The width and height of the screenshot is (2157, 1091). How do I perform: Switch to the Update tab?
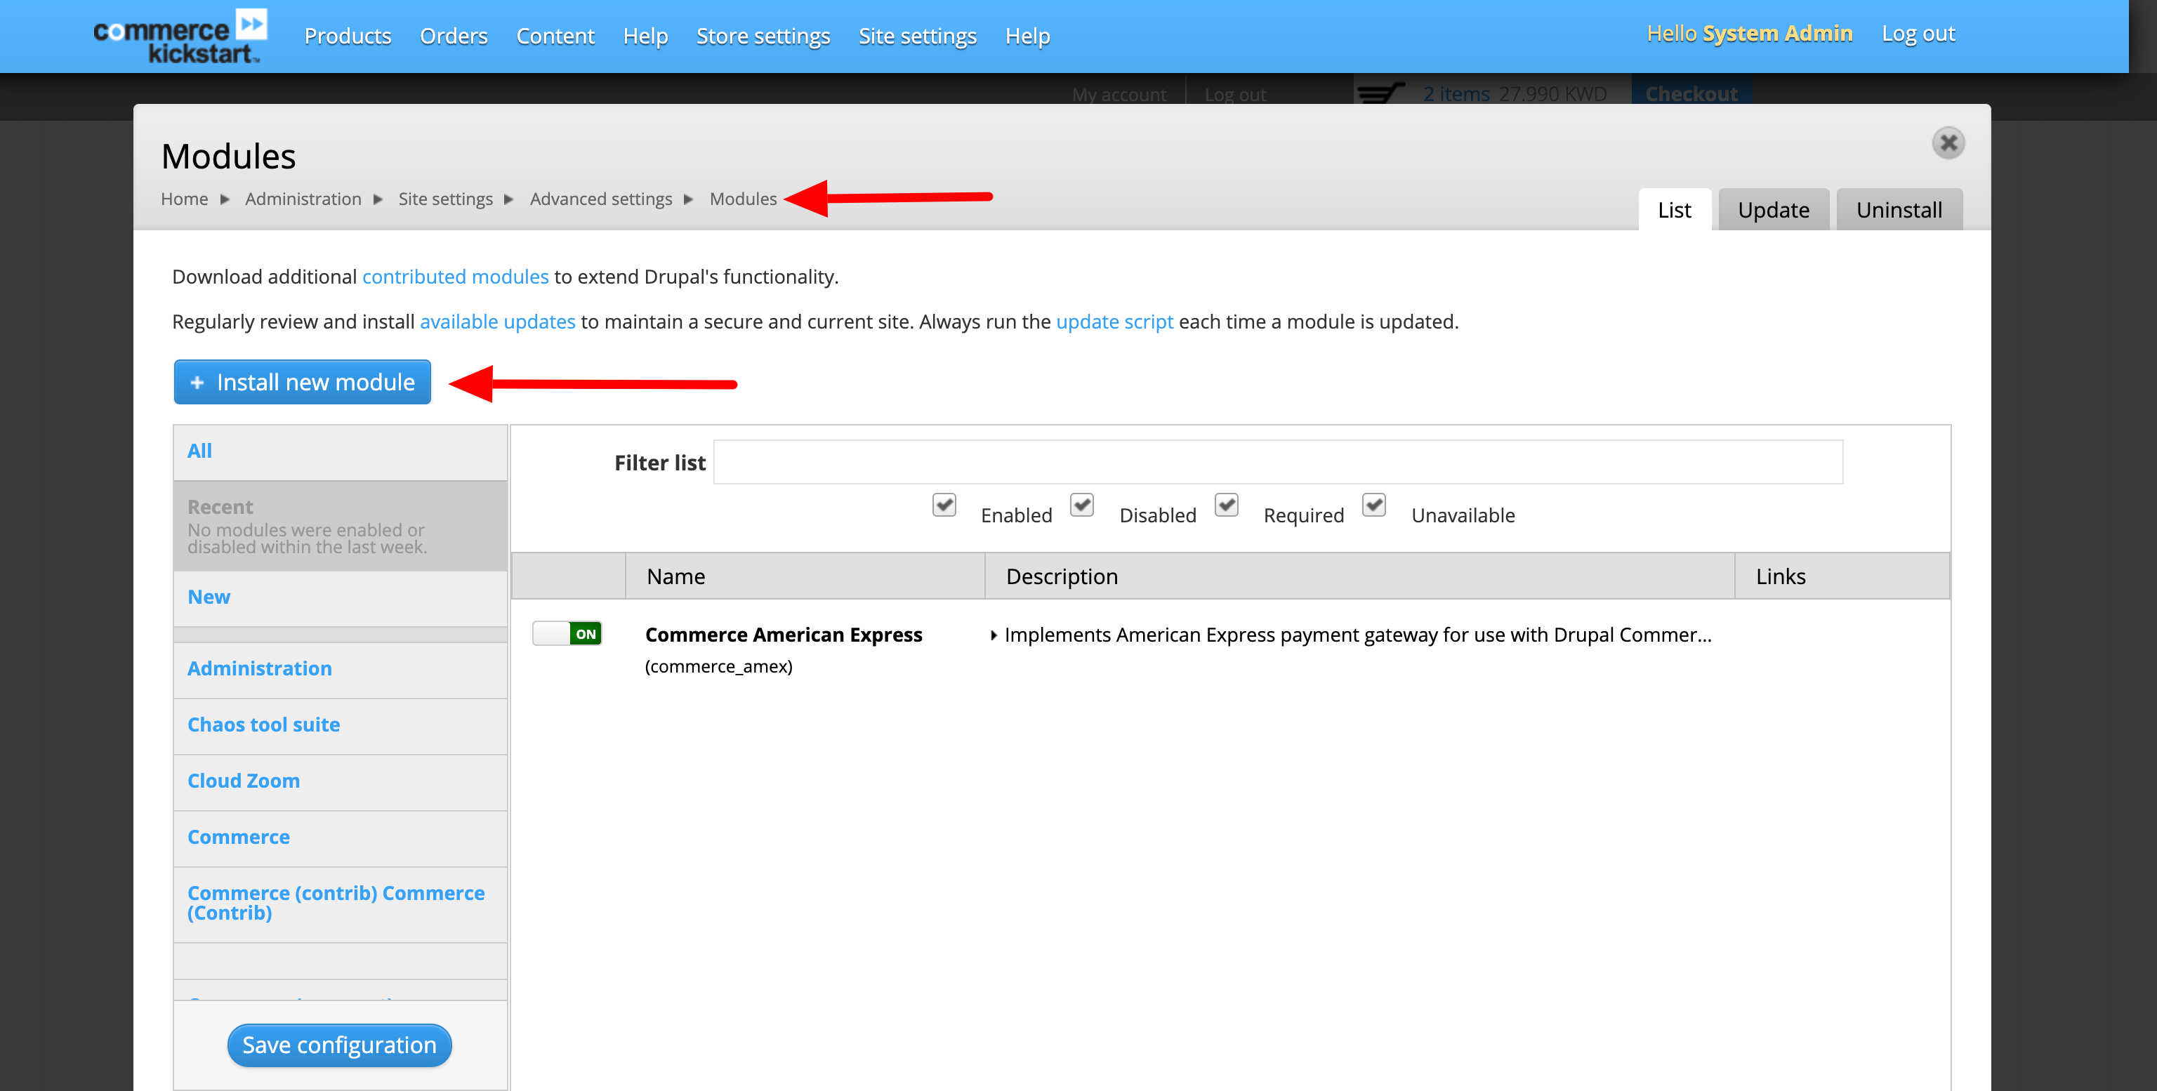1773,209
